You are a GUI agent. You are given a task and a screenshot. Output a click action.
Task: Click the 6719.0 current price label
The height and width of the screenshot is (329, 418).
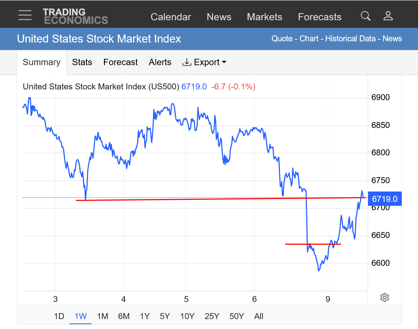[x=384, y=199]
